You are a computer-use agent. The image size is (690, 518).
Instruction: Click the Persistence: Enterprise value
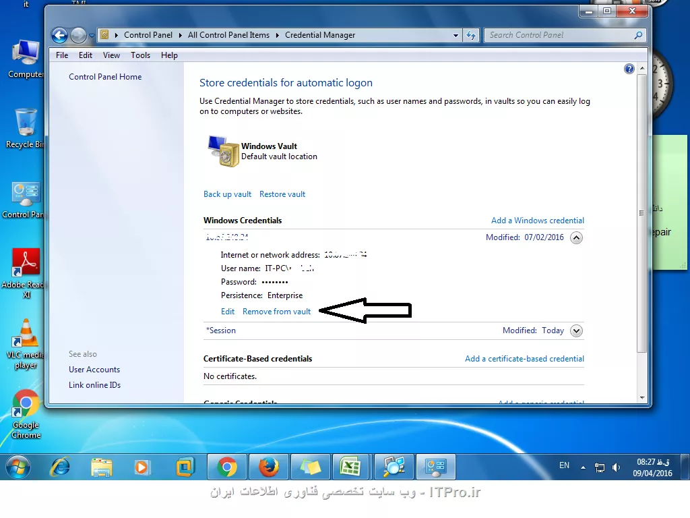pos(285,295)
